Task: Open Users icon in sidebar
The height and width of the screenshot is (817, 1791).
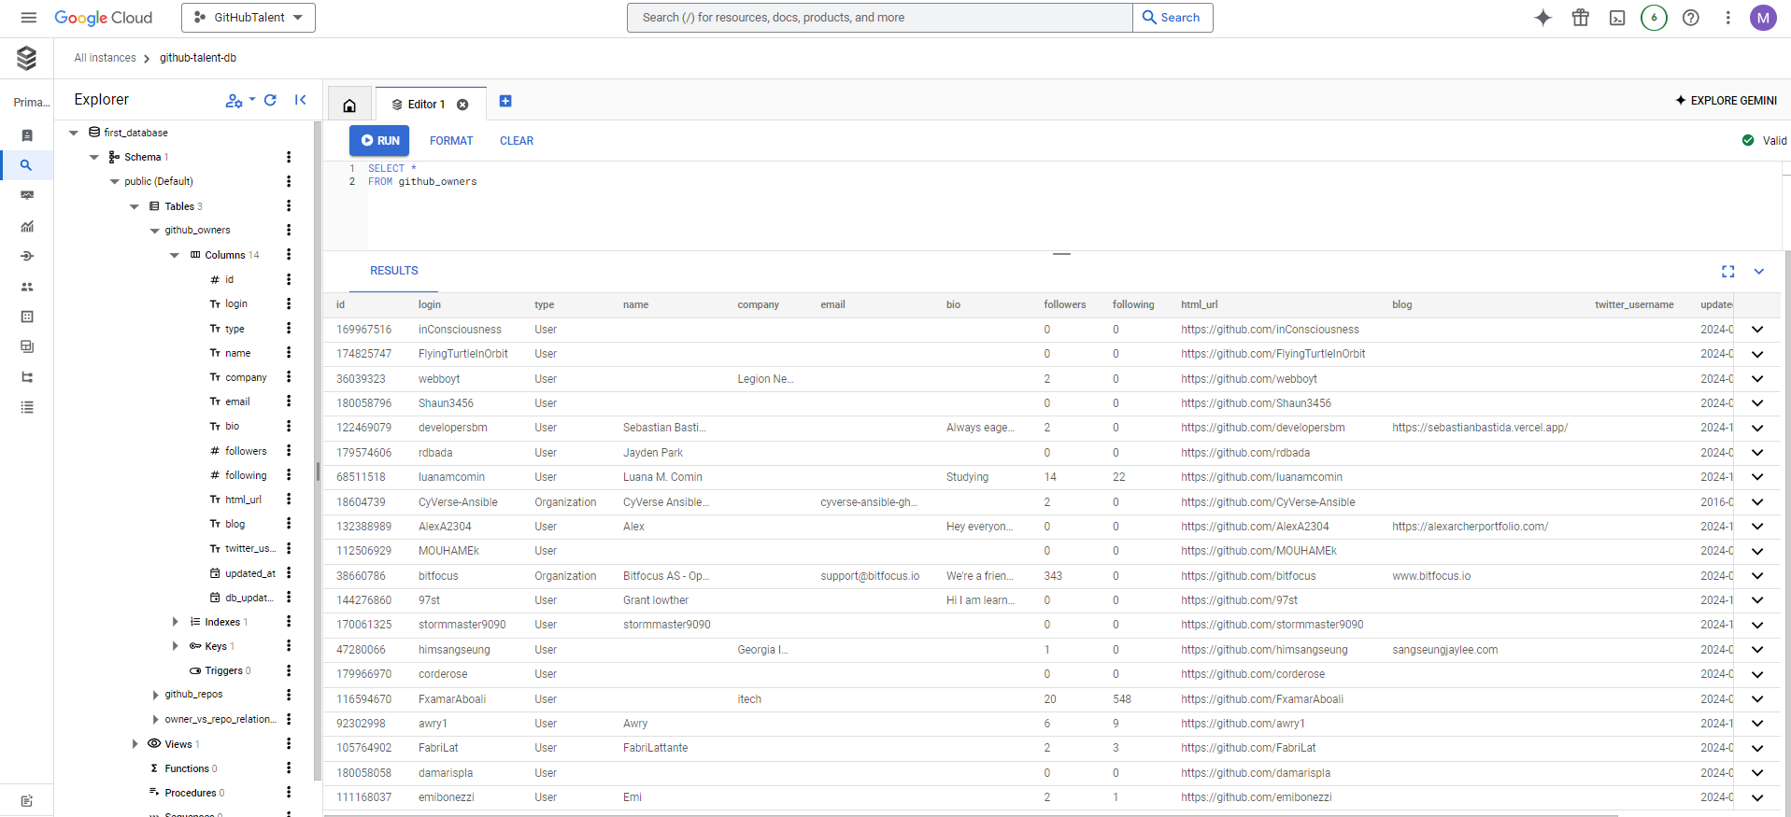Action: pyautogui.click(x=27, y=287)
